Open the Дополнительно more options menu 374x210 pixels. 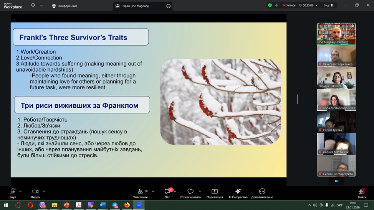(262, 192)
